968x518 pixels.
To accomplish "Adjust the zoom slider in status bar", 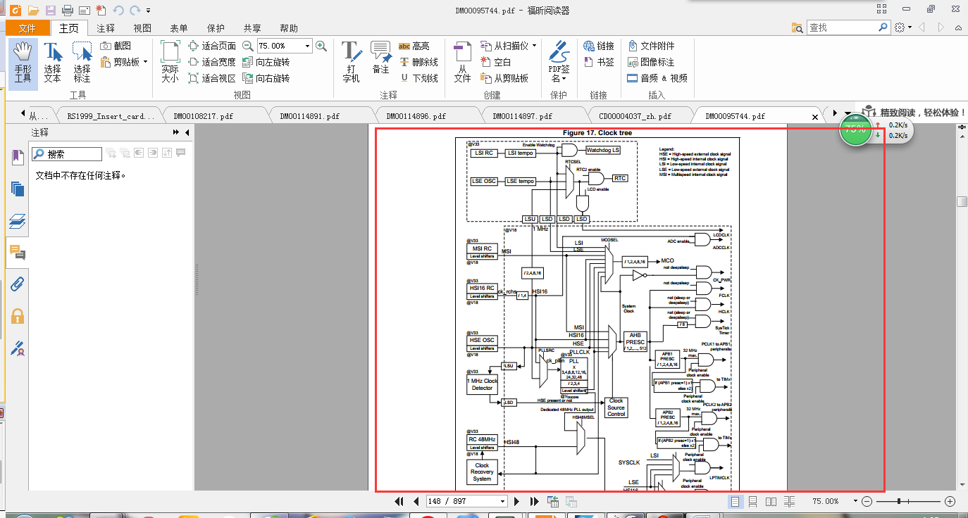I will 900,501.
